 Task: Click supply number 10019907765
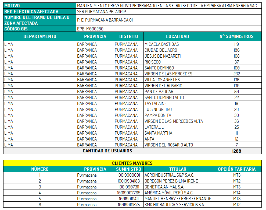click(128, 193)
